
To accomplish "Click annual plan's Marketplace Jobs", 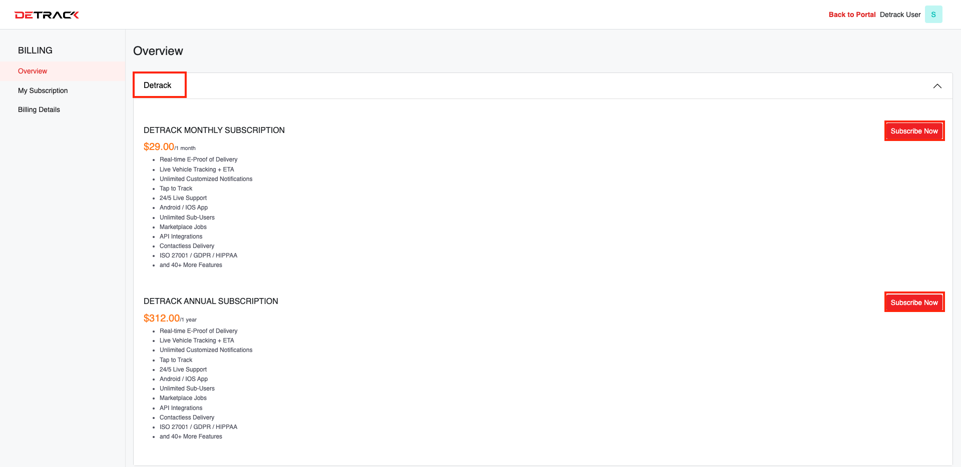I will tap(183, 398).
